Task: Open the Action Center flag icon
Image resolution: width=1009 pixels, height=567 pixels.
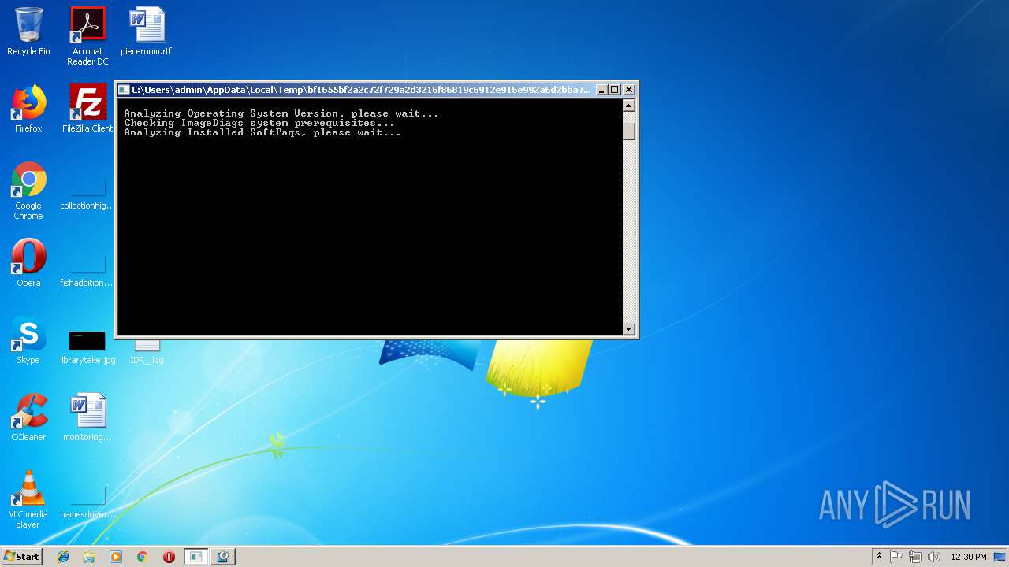Action: click(896, 557)
